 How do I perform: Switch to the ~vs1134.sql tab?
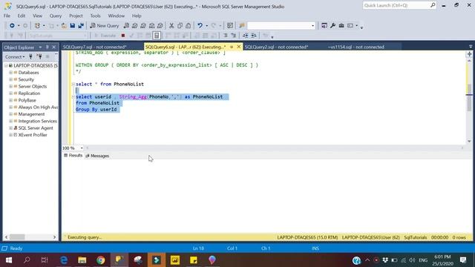click(x=356, y=47)
